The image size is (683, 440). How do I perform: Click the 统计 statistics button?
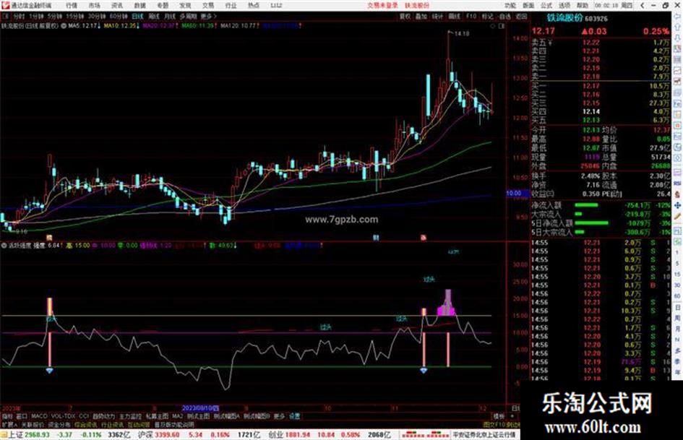pyautogui.click(x=437, y=16)
